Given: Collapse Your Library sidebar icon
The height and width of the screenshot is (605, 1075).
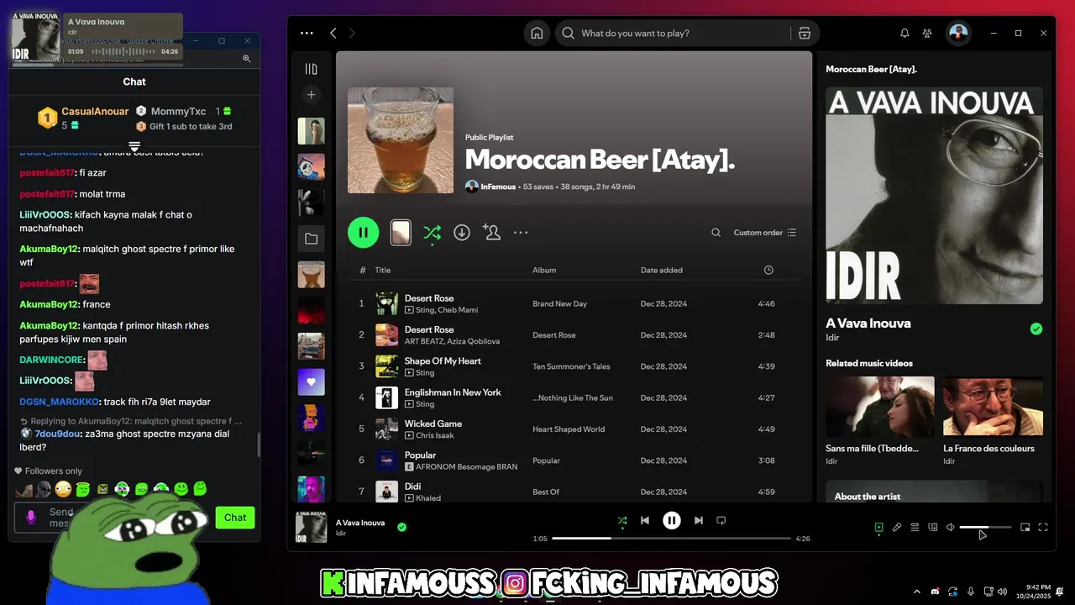Looking at the screenshot, I should coord(312,69).
